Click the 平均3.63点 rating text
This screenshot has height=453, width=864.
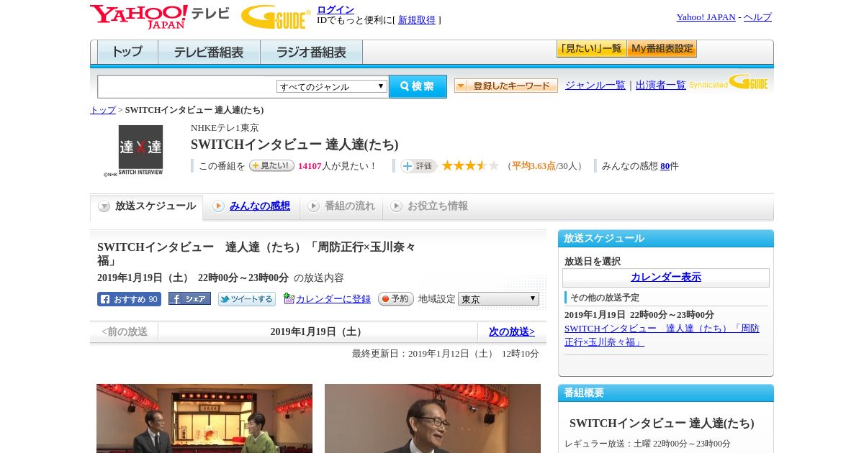(534, 166)
